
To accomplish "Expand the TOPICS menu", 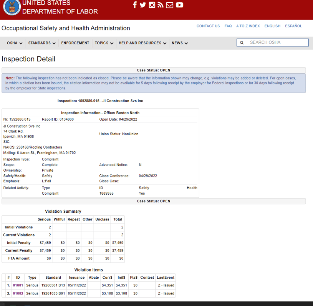I will 104,43.
